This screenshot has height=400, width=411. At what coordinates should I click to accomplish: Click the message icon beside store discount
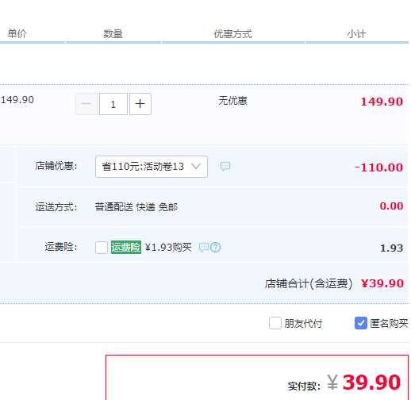[225, 167]
